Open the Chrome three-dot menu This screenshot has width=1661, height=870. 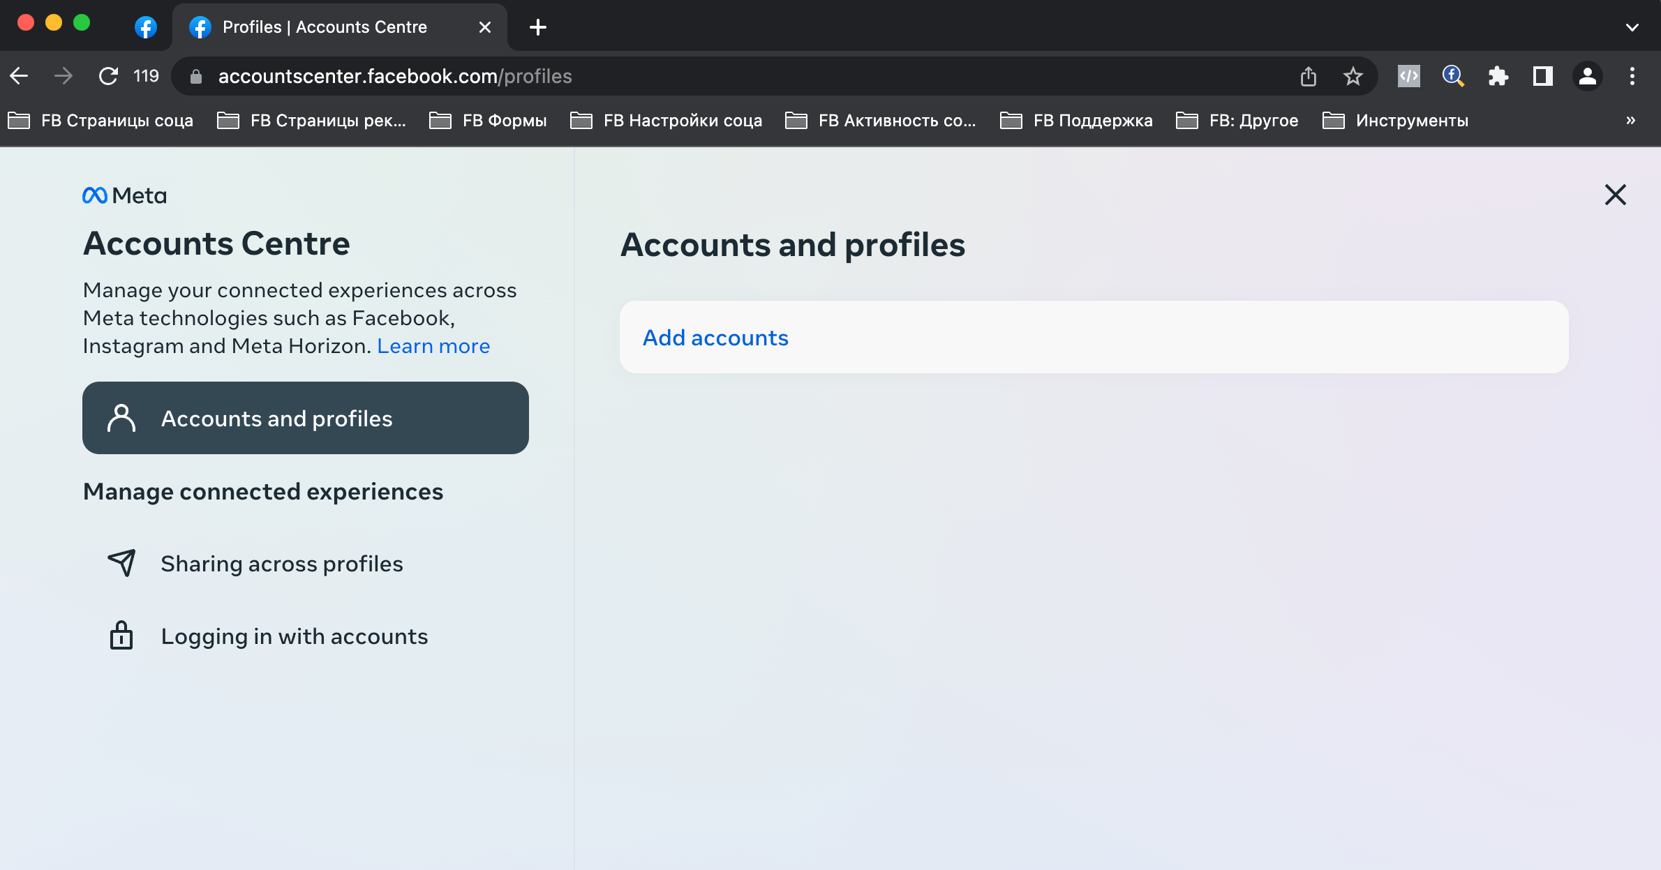tap(1632, 76)
